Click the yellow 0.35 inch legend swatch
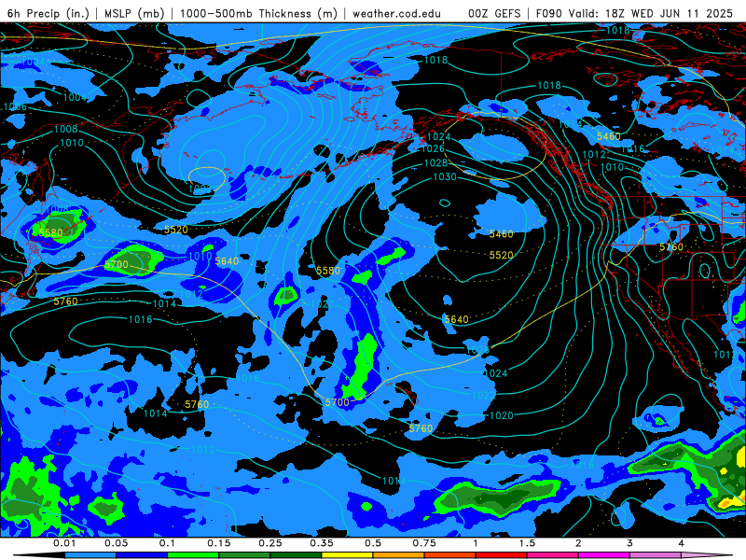This screenshot has height=560, width=746. coord(347,555)
